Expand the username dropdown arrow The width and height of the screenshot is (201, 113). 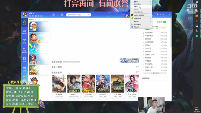pyautogui.click(x=34, y=13)
